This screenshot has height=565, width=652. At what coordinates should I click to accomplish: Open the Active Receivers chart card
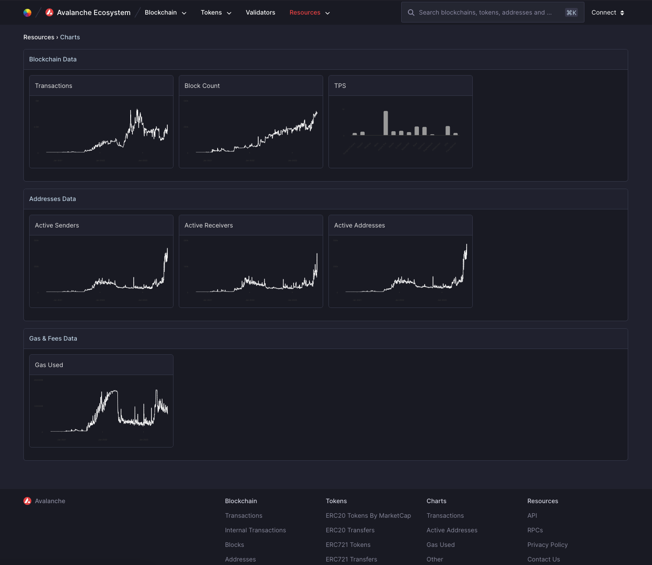tap(251, 261)
